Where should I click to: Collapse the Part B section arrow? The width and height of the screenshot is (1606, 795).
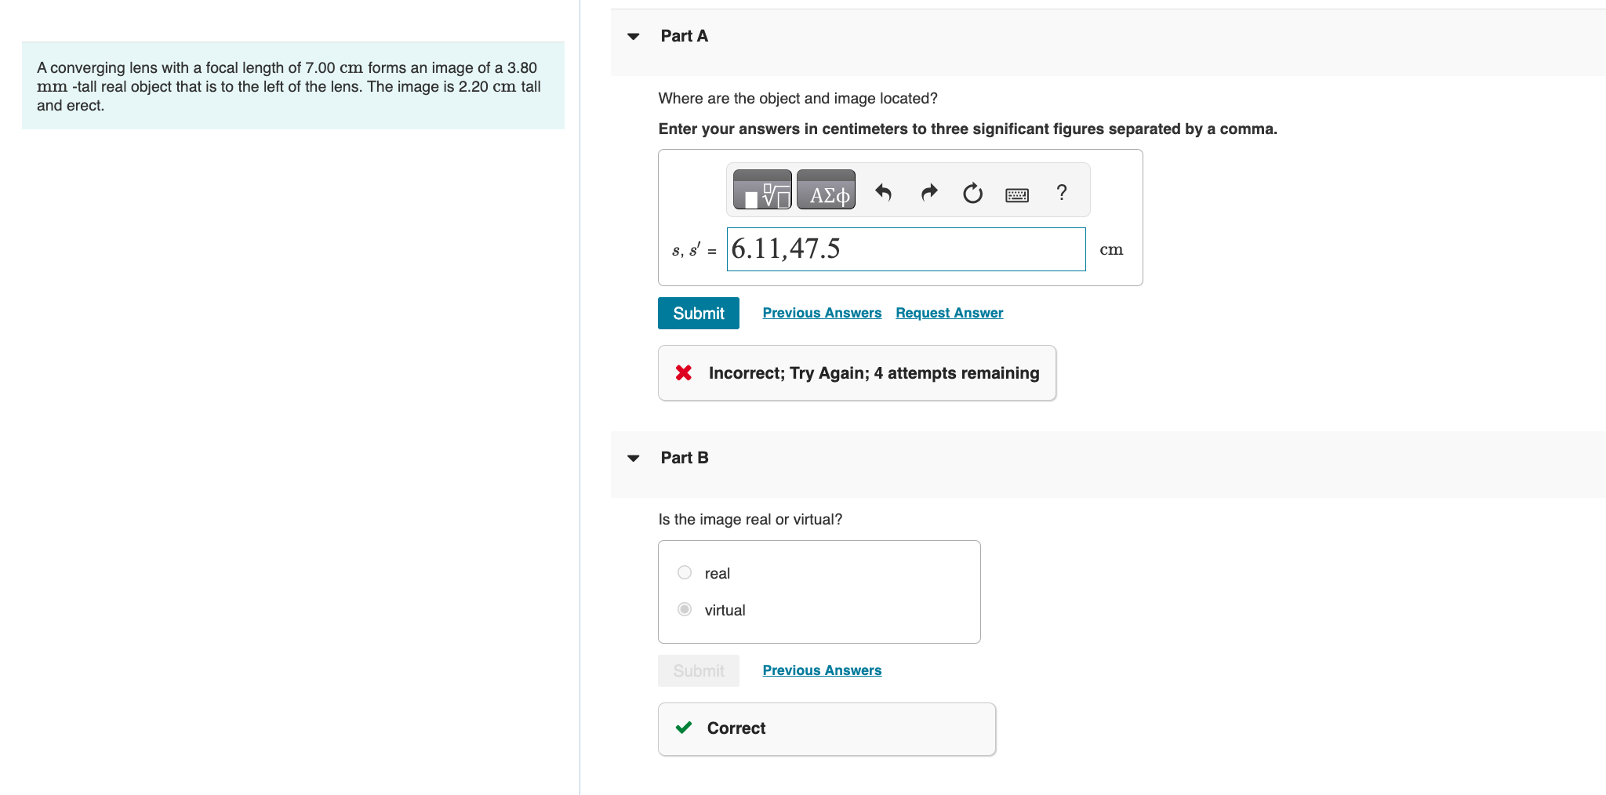point(634,458)
